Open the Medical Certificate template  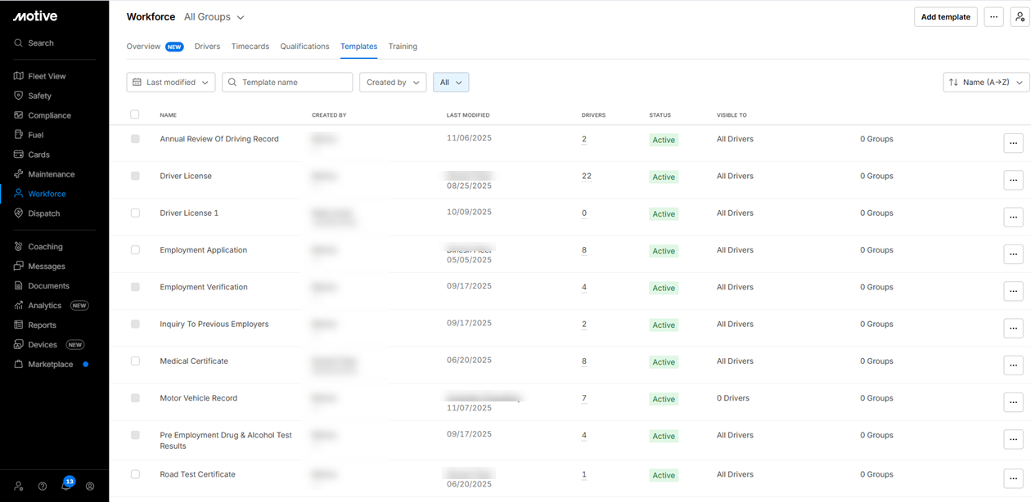coord(194,361)
